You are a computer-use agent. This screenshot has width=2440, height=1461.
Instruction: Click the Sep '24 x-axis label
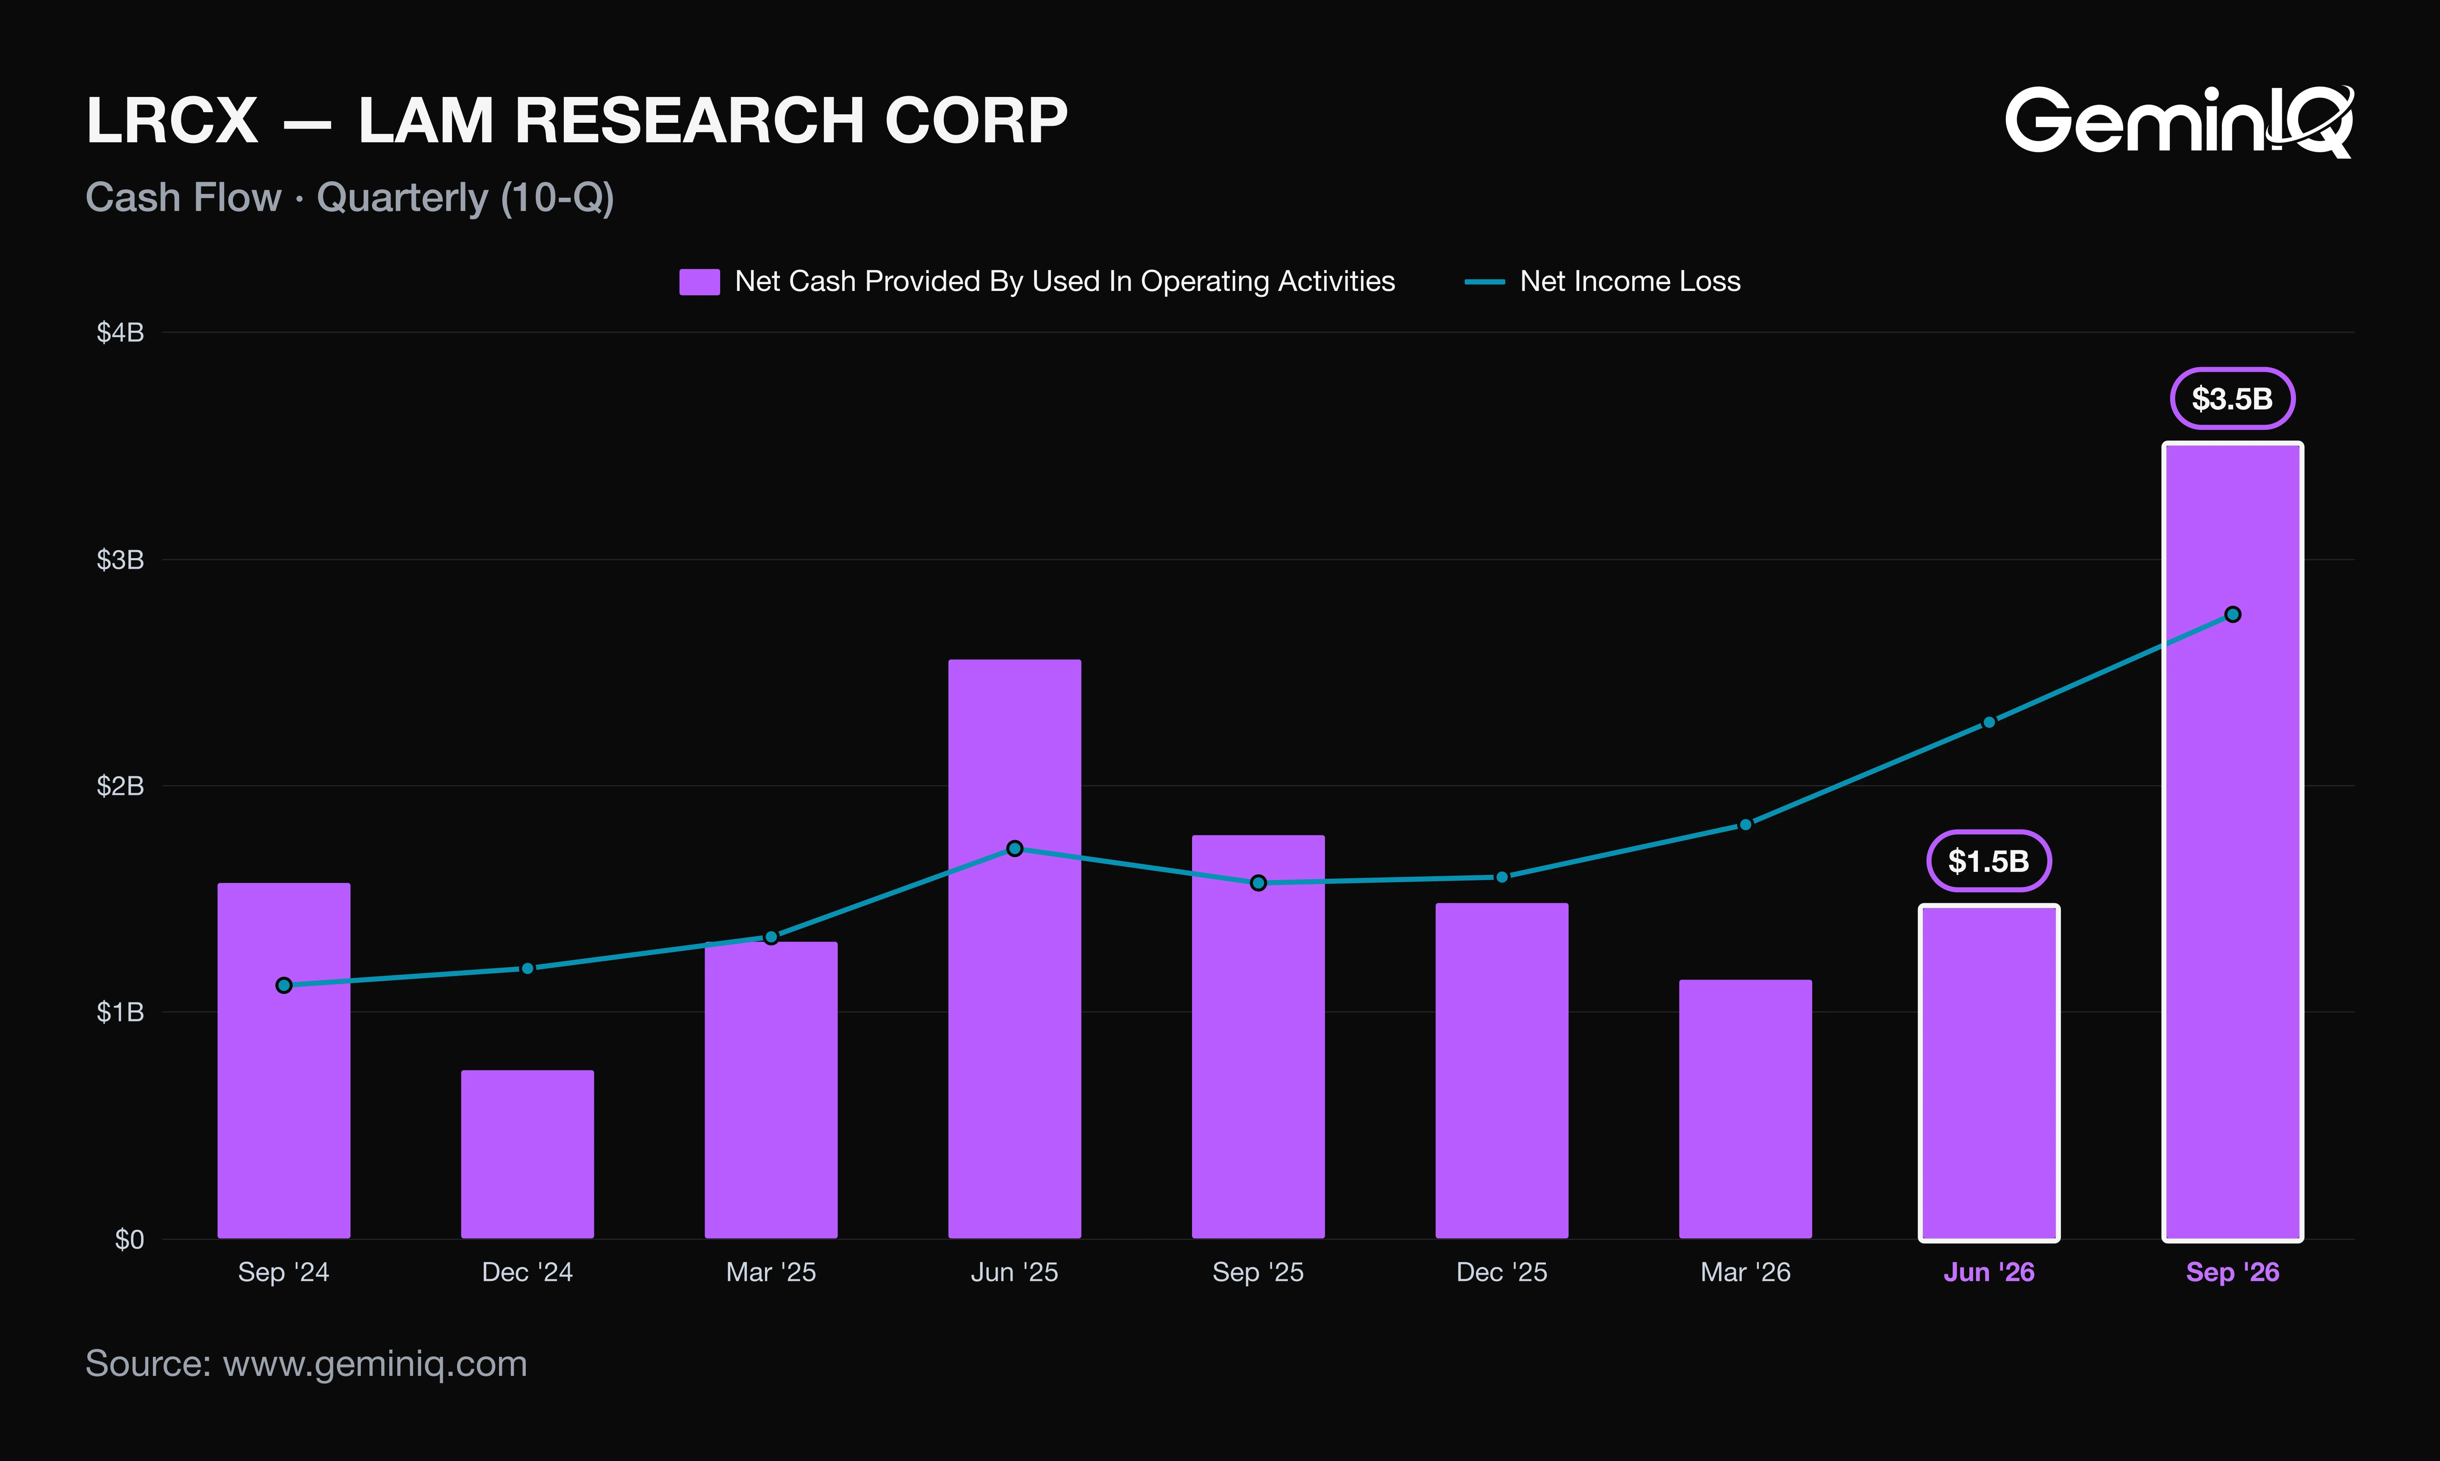point(283,1272)
